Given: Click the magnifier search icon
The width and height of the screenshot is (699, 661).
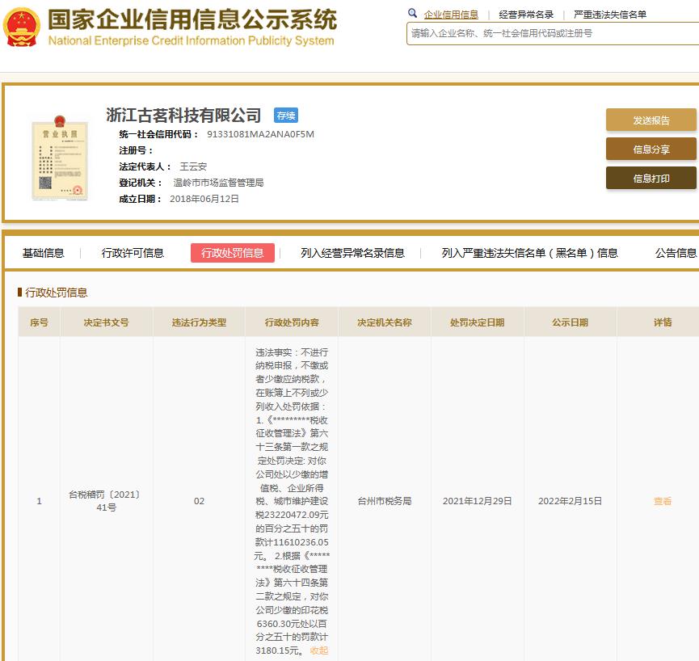Looking at the screenshot, I should pos(411,14).
